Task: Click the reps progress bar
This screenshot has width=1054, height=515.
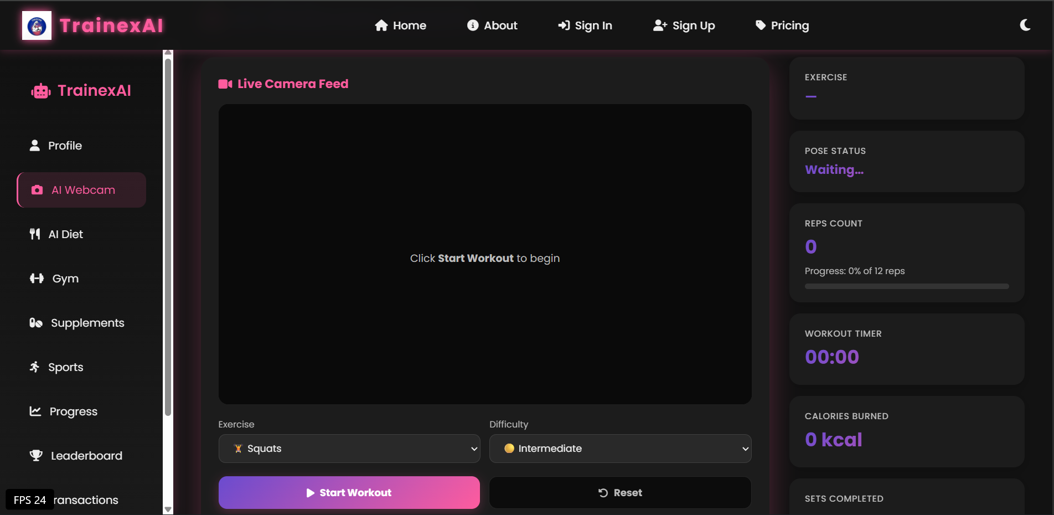Action: click(x=907, y=286)
